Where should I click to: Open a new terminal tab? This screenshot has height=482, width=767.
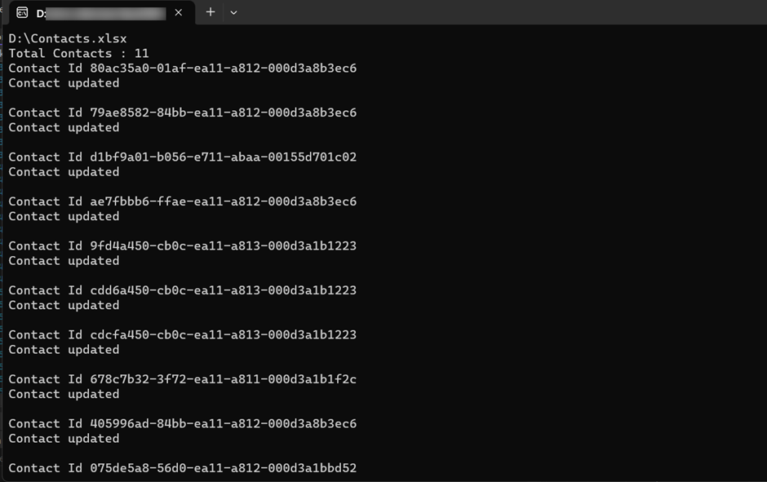click(211, 12)
